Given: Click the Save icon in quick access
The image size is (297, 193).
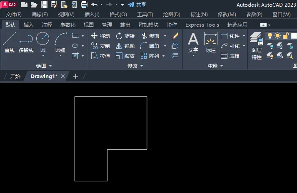Looking at the screenshot, I should point(44,5).
